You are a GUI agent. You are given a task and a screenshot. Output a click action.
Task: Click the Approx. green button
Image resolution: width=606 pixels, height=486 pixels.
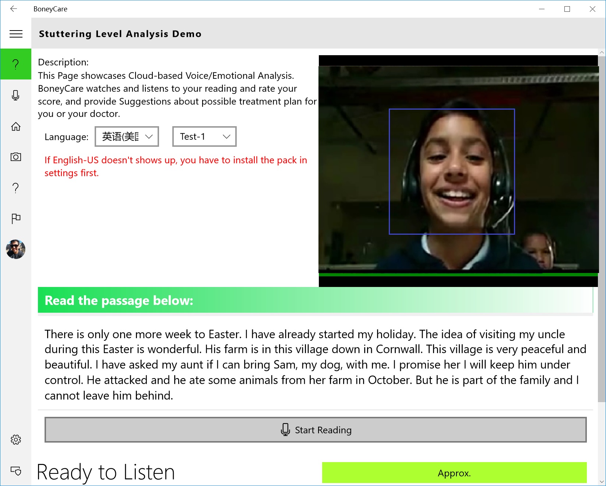click(454, 473)
